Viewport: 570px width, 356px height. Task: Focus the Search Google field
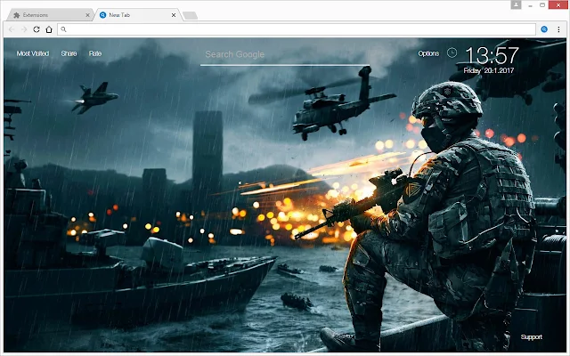pyautogui.click(x=285, y=55)
